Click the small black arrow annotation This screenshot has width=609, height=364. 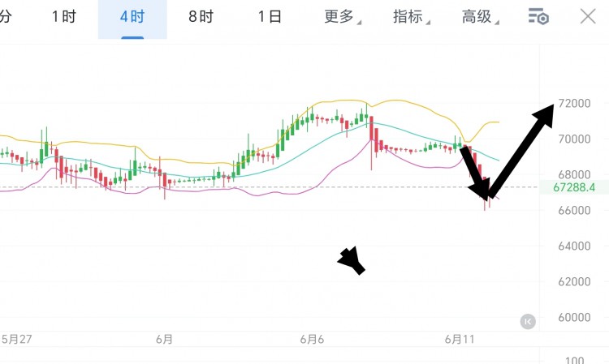pyautogui.click(x=352, y=260)
